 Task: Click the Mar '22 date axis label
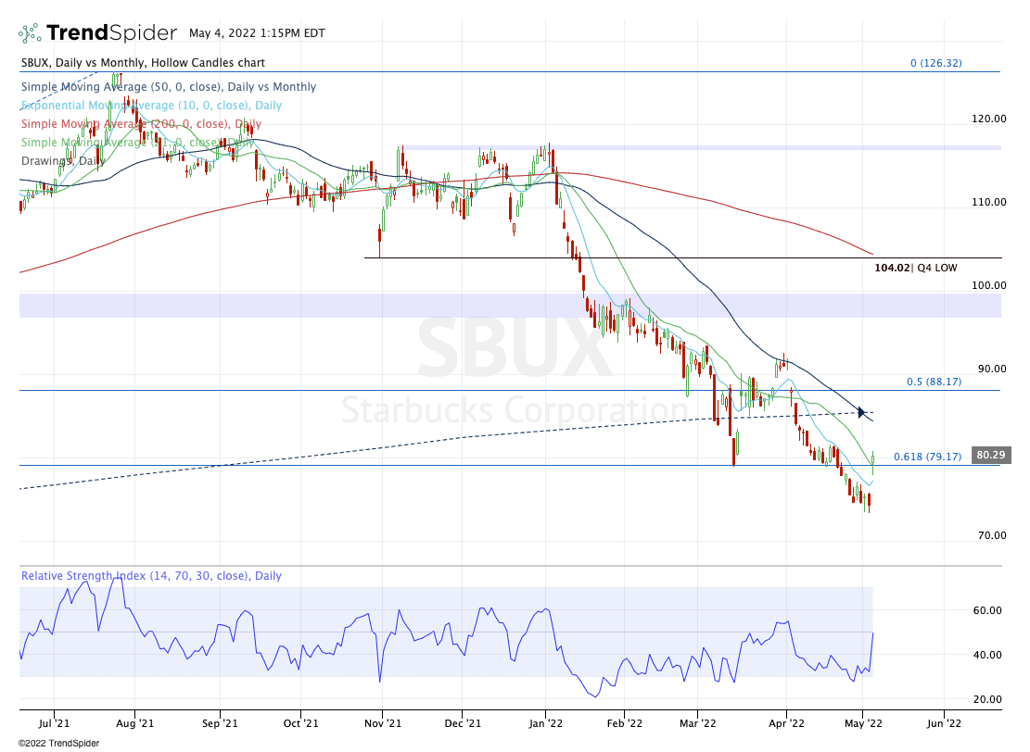tap(697, 723)
